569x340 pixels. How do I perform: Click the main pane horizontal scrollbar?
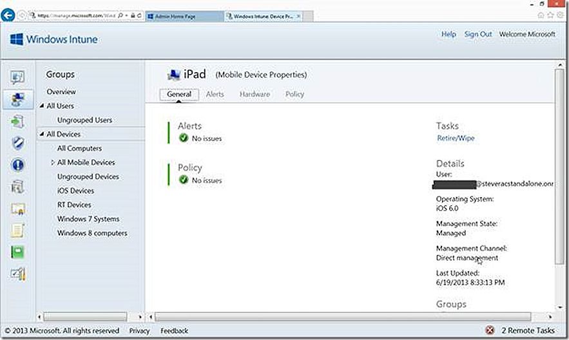pos(343,317)
